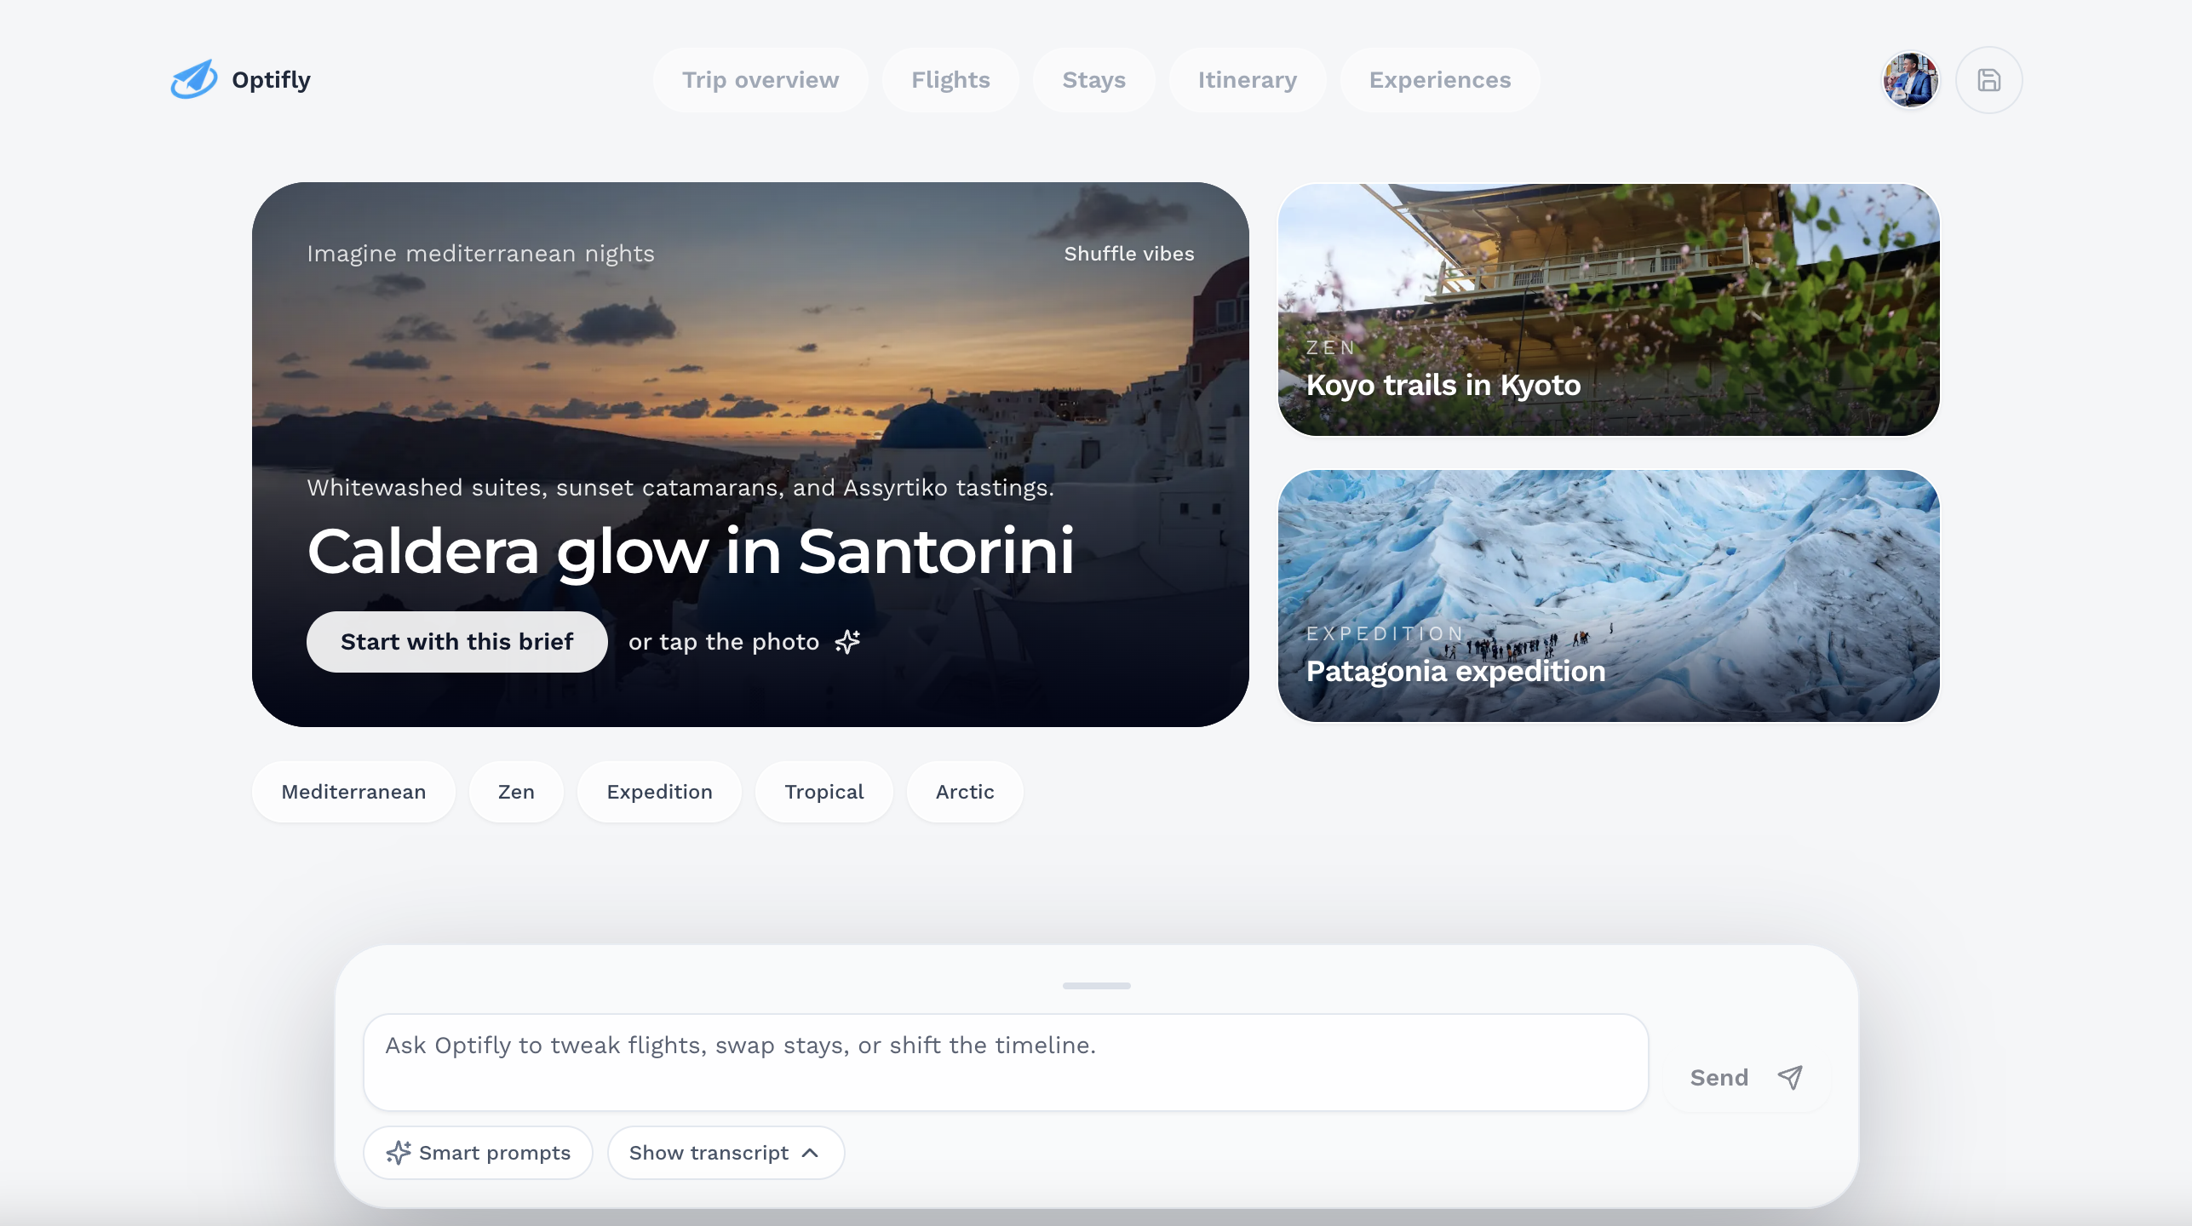Open the user profile avatar
This screenshot has height=1226, width=2192.
[x=1910, y=80]
